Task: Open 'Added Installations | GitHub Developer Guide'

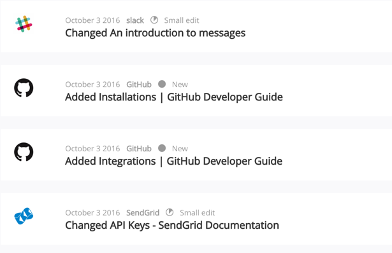Action: point(174,97)
